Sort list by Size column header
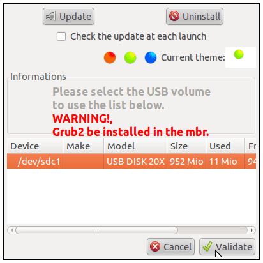Image resolution: width=263 pixels, height=263 pixels. click(x=186, y=146)
